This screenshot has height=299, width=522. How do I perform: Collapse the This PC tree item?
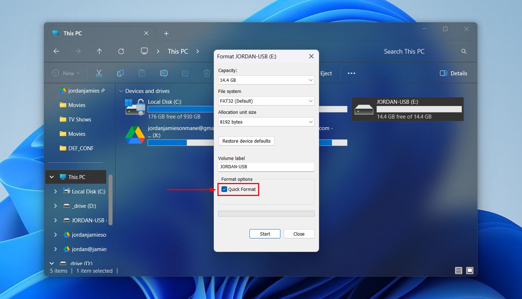(51, 177)
